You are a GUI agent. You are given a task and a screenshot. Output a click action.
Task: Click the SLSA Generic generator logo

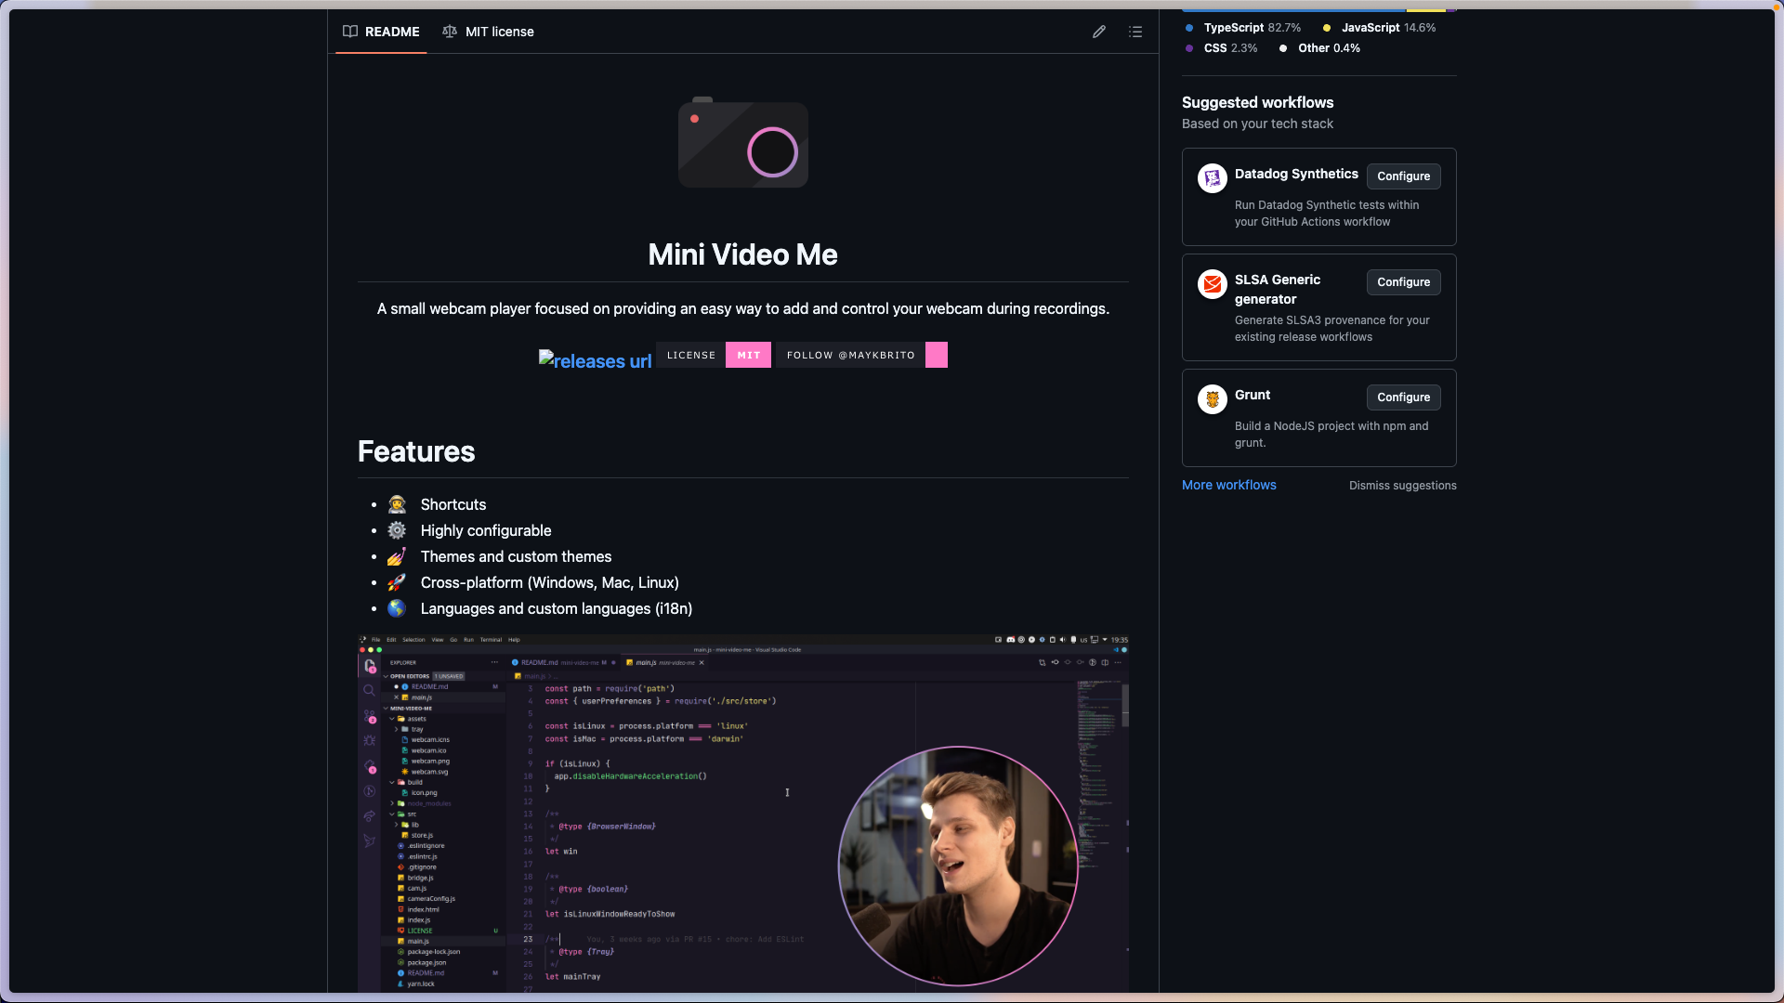click(x=1212, y=283)
